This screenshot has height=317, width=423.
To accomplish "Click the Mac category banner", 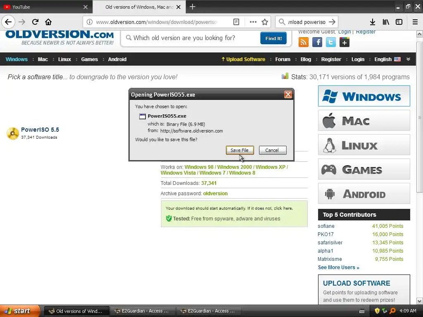I will coord(364,121).
